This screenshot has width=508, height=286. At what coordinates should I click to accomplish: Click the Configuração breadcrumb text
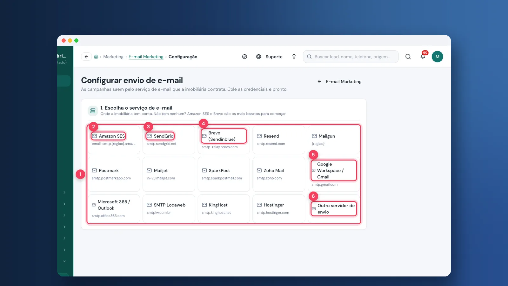[183, 57]
